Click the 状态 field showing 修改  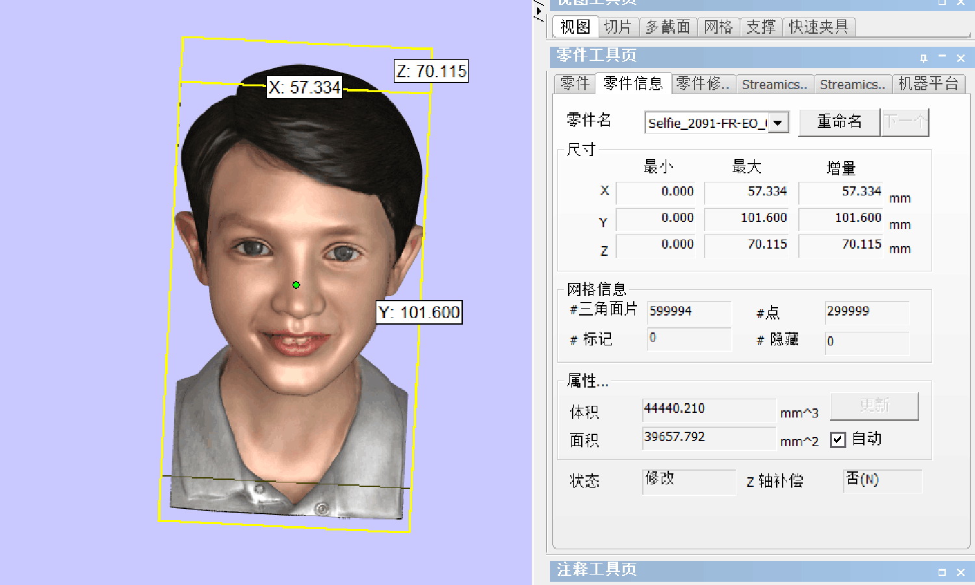(689, 481)
